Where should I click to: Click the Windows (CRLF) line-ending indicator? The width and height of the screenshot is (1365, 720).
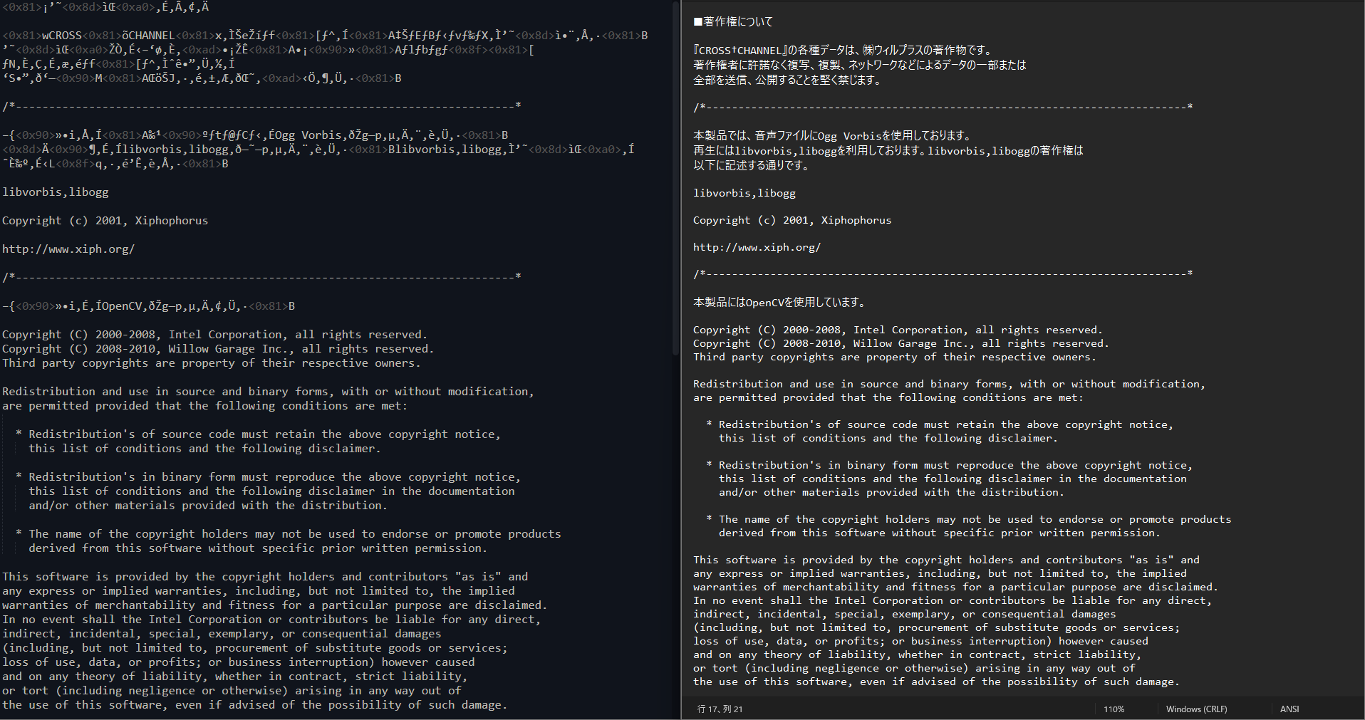[x=1195, y=709]
